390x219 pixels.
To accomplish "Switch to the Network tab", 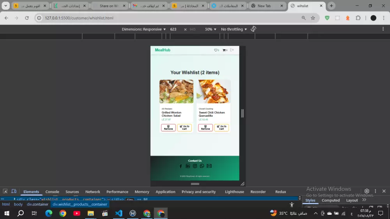I will click(93, 192).
